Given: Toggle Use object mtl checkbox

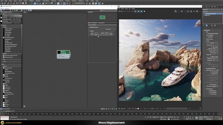Looking at the screenshot, I should (210, 74).
